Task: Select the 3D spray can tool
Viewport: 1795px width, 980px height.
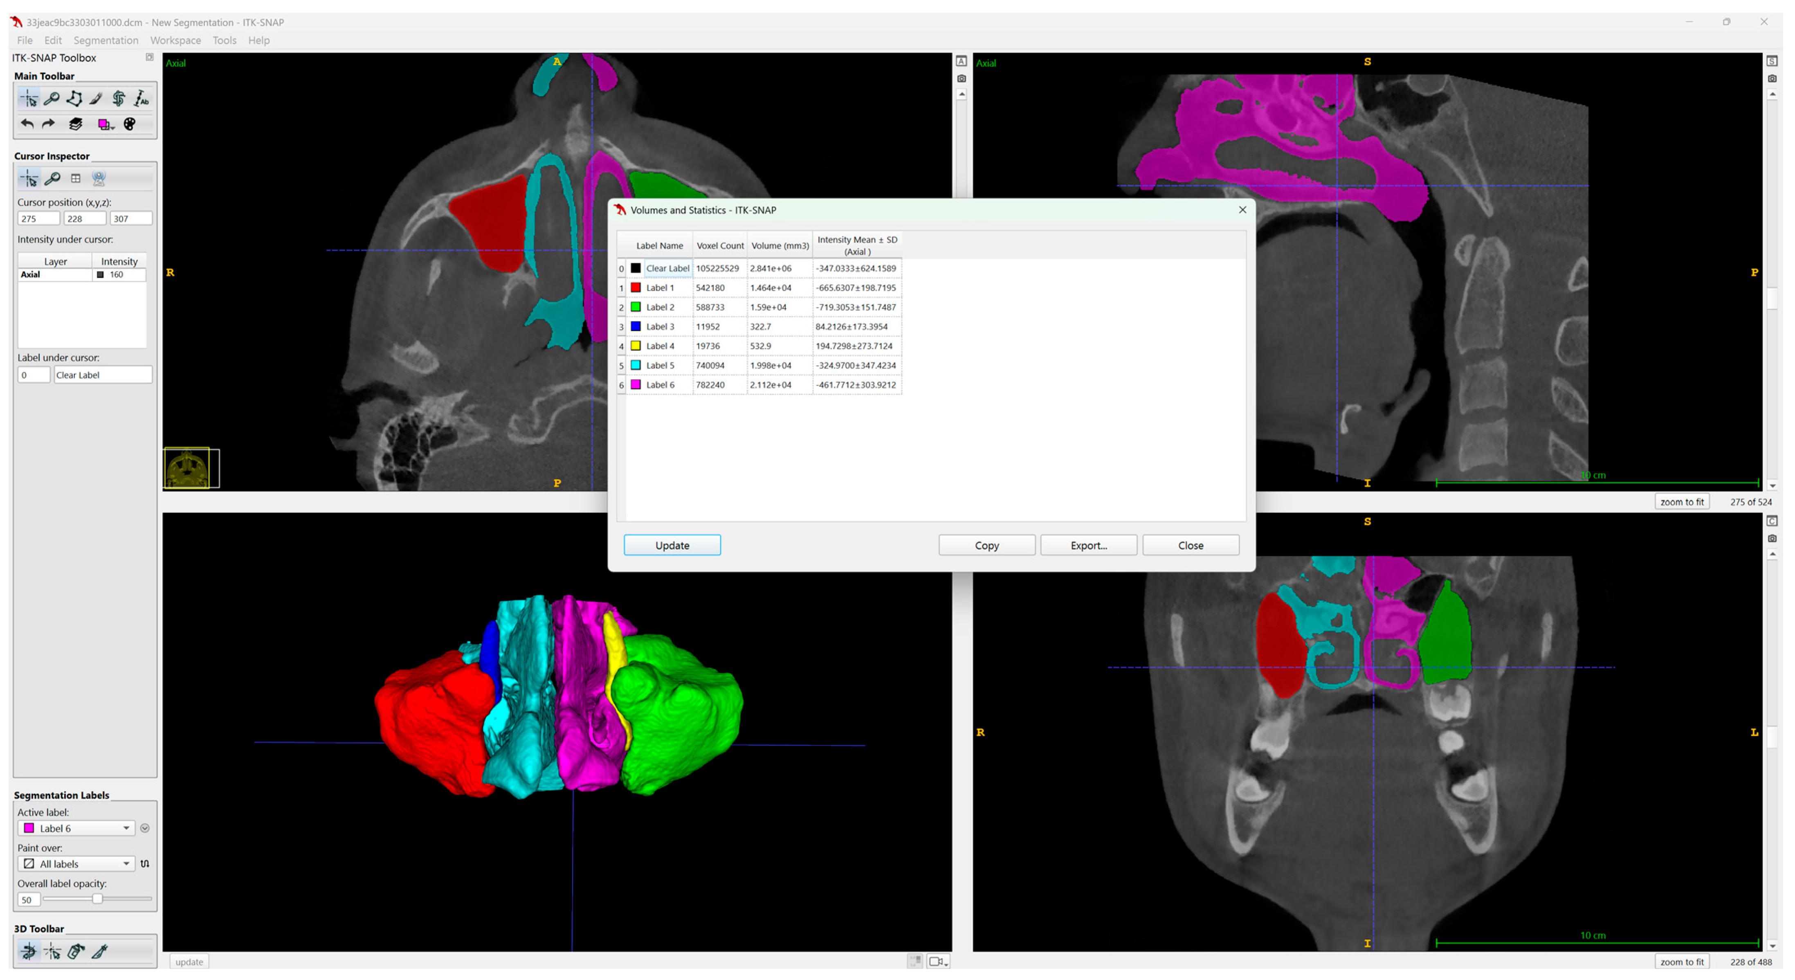Action: (x=76, y=951)
